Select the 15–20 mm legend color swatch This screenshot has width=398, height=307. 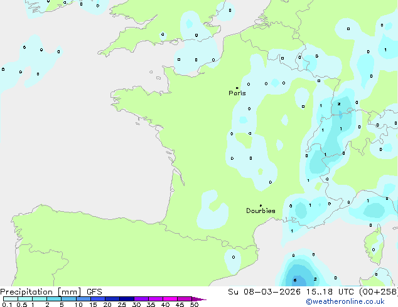(x=97, y=299)
